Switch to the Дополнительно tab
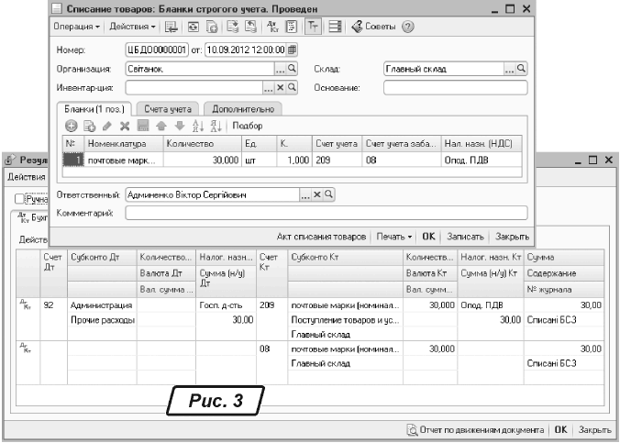The image size is (620, 443). click(x=242, y=108)
